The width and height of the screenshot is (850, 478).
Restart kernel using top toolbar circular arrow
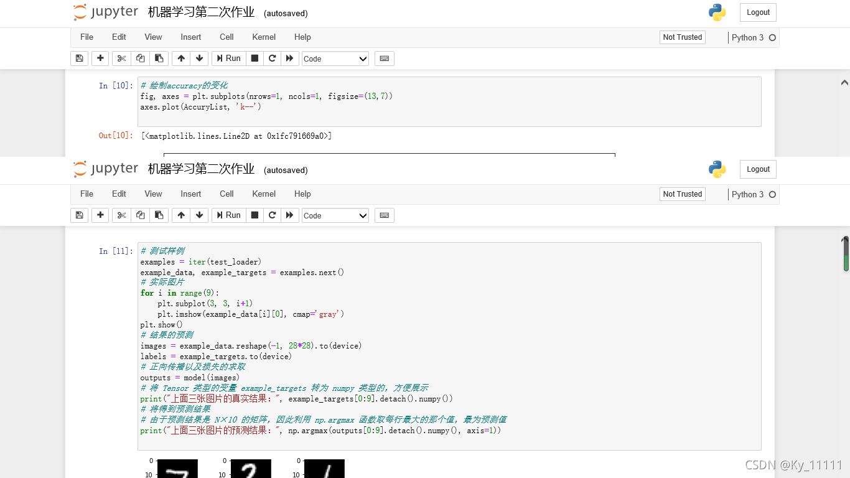272,59
